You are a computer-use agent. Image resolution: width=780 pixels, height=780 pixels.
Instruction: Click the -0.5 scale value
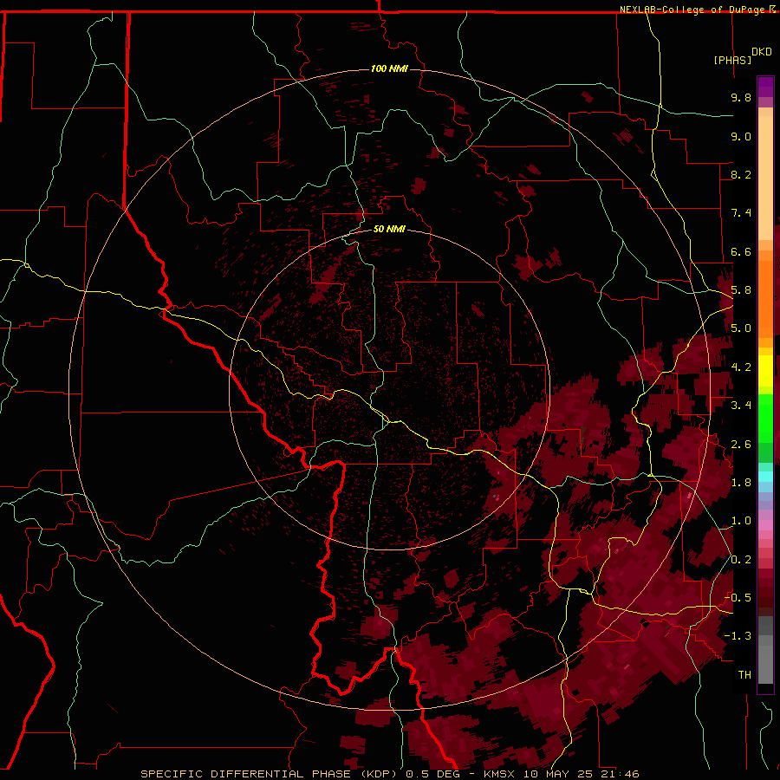[x=738, y=598]
